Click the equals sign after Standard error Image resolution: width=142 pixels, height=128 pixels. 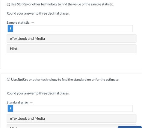pyautogui.click(x=31, y=103)
